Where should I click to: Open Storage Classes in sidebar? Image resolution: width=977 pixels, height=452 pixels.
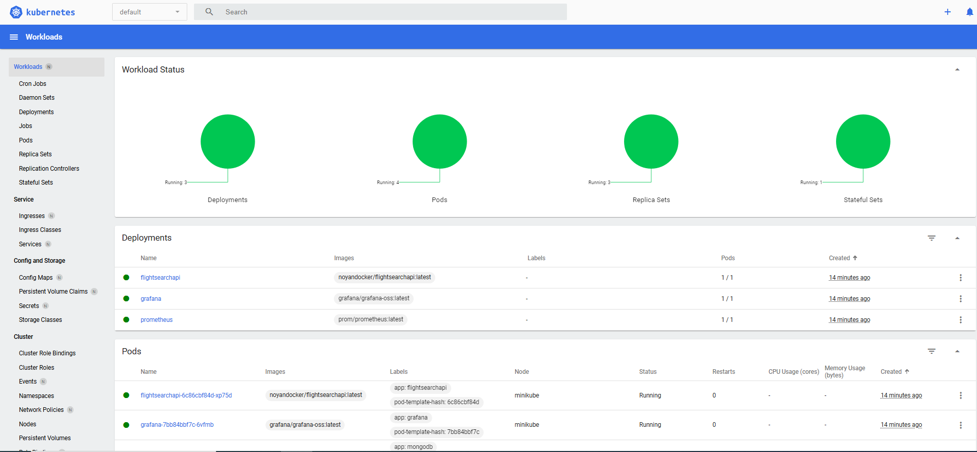coord(40,320)
